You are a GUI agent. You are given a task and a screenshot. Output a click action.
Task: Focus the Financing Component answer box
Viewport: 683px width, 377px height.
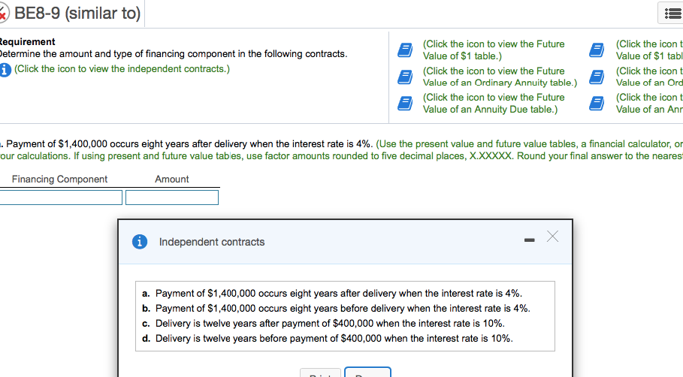tap(61, 198)
